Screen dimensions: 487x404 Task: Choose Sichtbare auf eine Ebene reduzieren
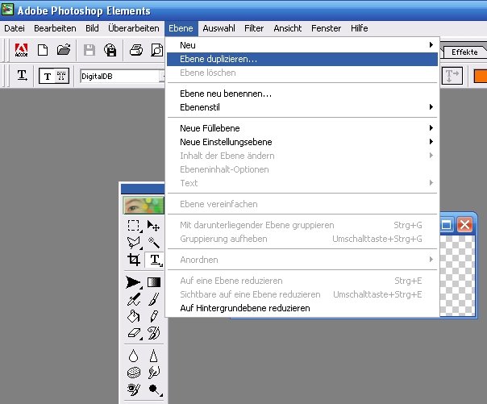pos(302,294)
